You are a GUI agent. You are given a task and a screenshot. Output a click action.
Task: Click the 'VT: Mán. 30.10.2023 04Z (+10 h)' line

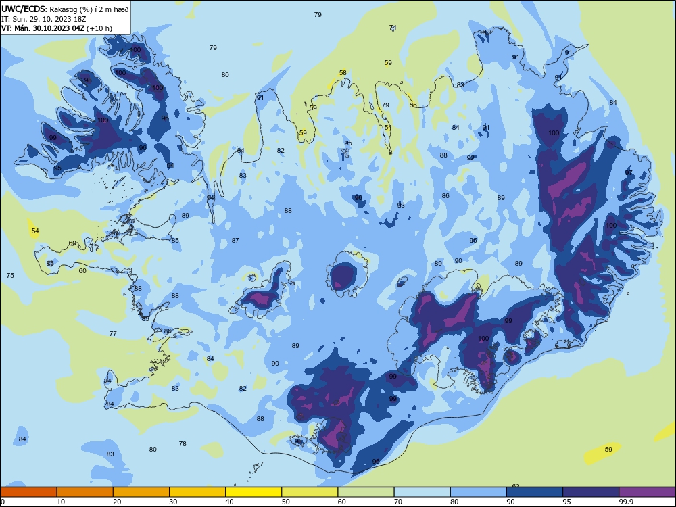coord(57,28)
